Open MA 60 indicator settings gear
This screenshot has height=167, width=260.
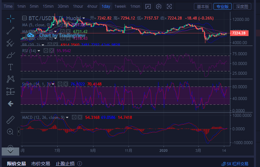click(62, 38)
